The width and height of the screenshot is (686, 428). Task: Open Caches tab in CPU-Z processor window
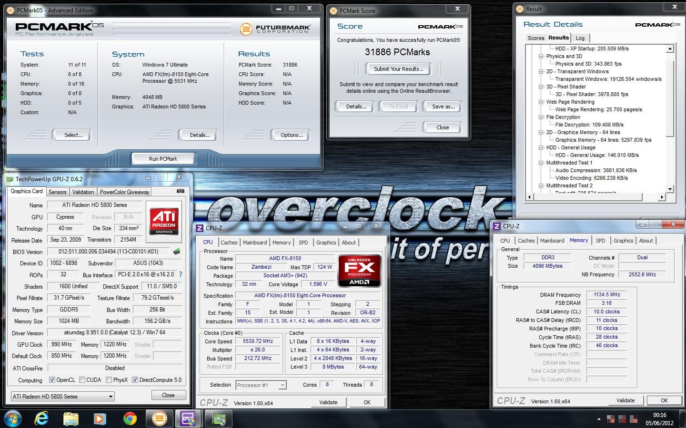[x=229, y=243]
